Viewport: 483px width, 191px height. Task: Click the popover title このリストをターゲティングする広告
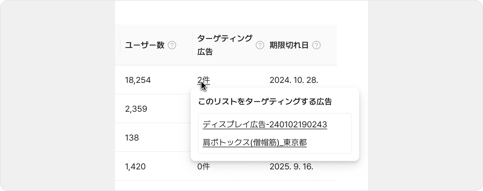265,102
